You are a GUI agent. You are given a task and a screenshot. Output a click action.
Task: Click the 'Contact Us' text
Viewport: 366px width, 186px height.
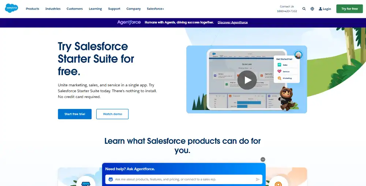coord(287,6)
